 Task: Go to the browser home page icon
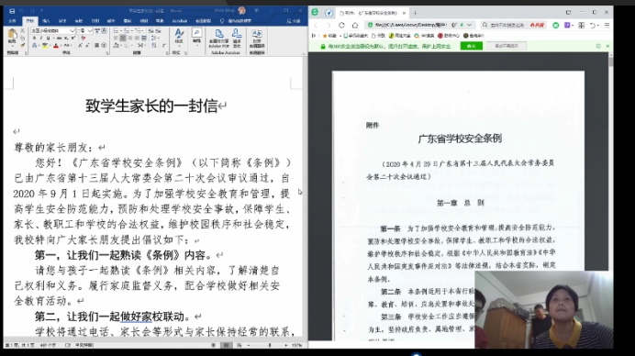point(355,25)
